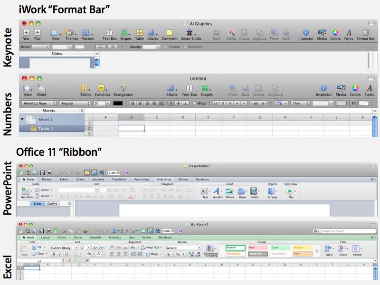This screenshot has width=380, height=285.
Task: Switch to Outline view in PowerPoint pane
Action: [52, 204]
